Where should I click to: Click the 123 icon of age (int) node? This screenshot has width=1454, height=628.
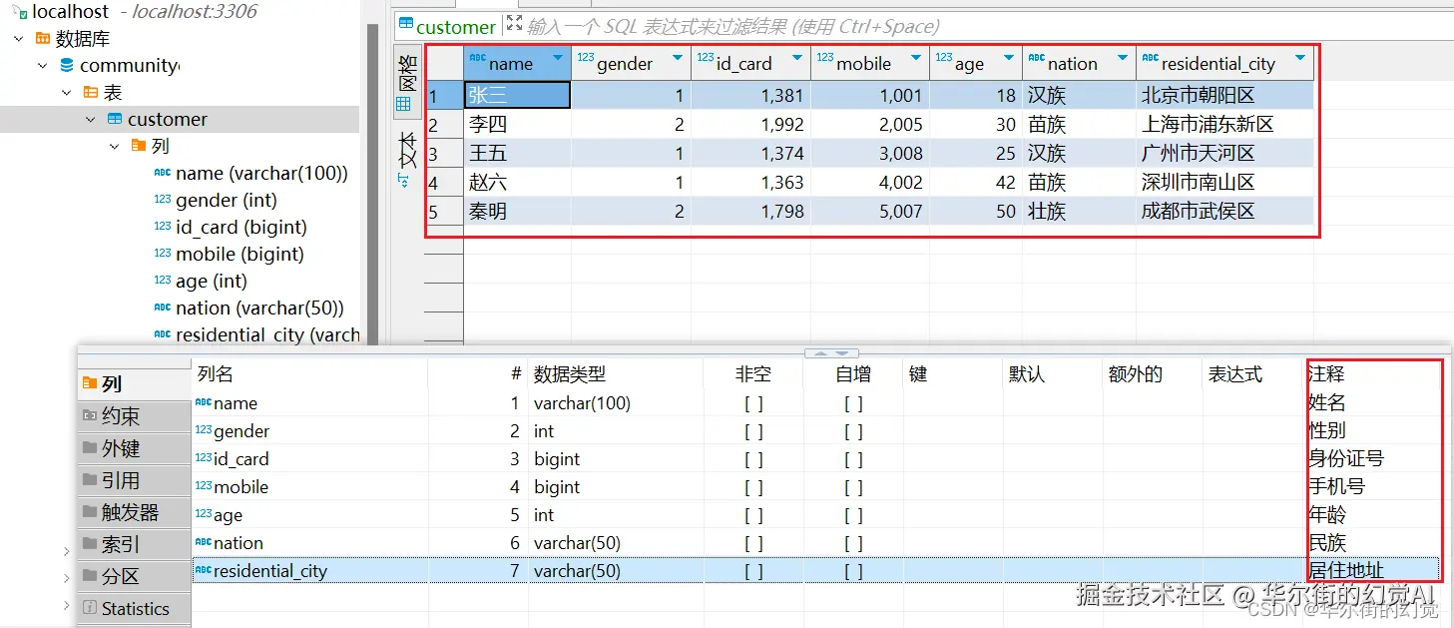pos(163,281)
